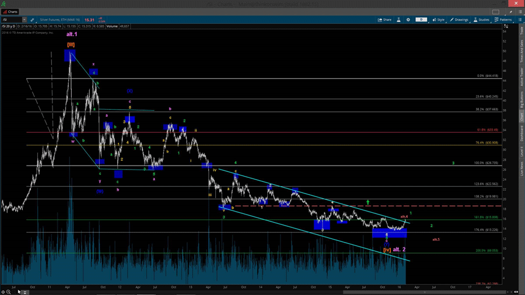Expand the Patterns dropdown
Screen dimensions: 525x295
click(503, 20)
